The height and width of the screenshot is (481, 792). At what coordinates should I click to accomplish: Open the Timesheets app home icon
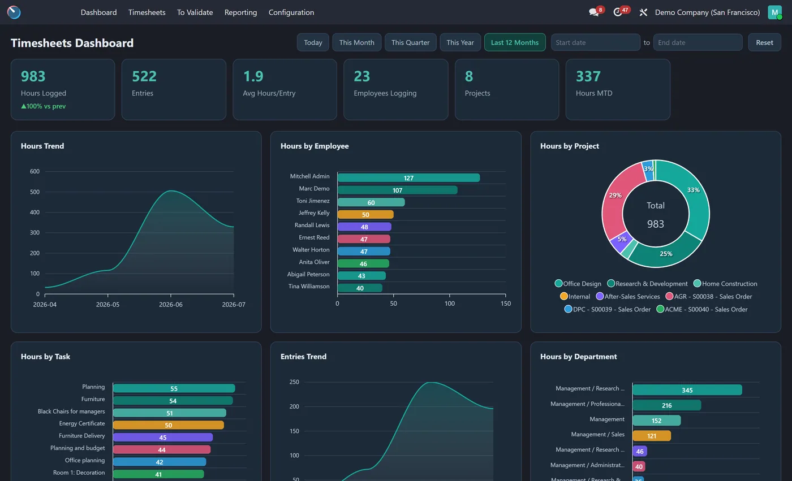tap(14, 12)
